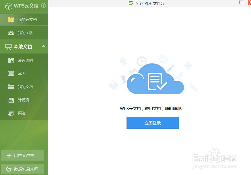Click the green WPS S logo in title bar
This screenshot has height=175, width=251.
pyautogui.click(x=131, y=3)
